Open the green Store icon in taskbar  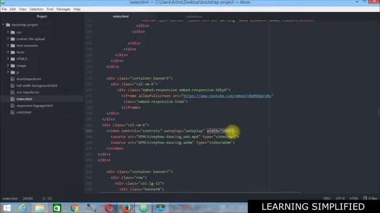57,208
